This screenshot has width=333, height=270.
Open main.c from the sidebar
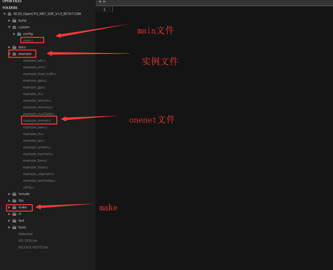point(32,40)
